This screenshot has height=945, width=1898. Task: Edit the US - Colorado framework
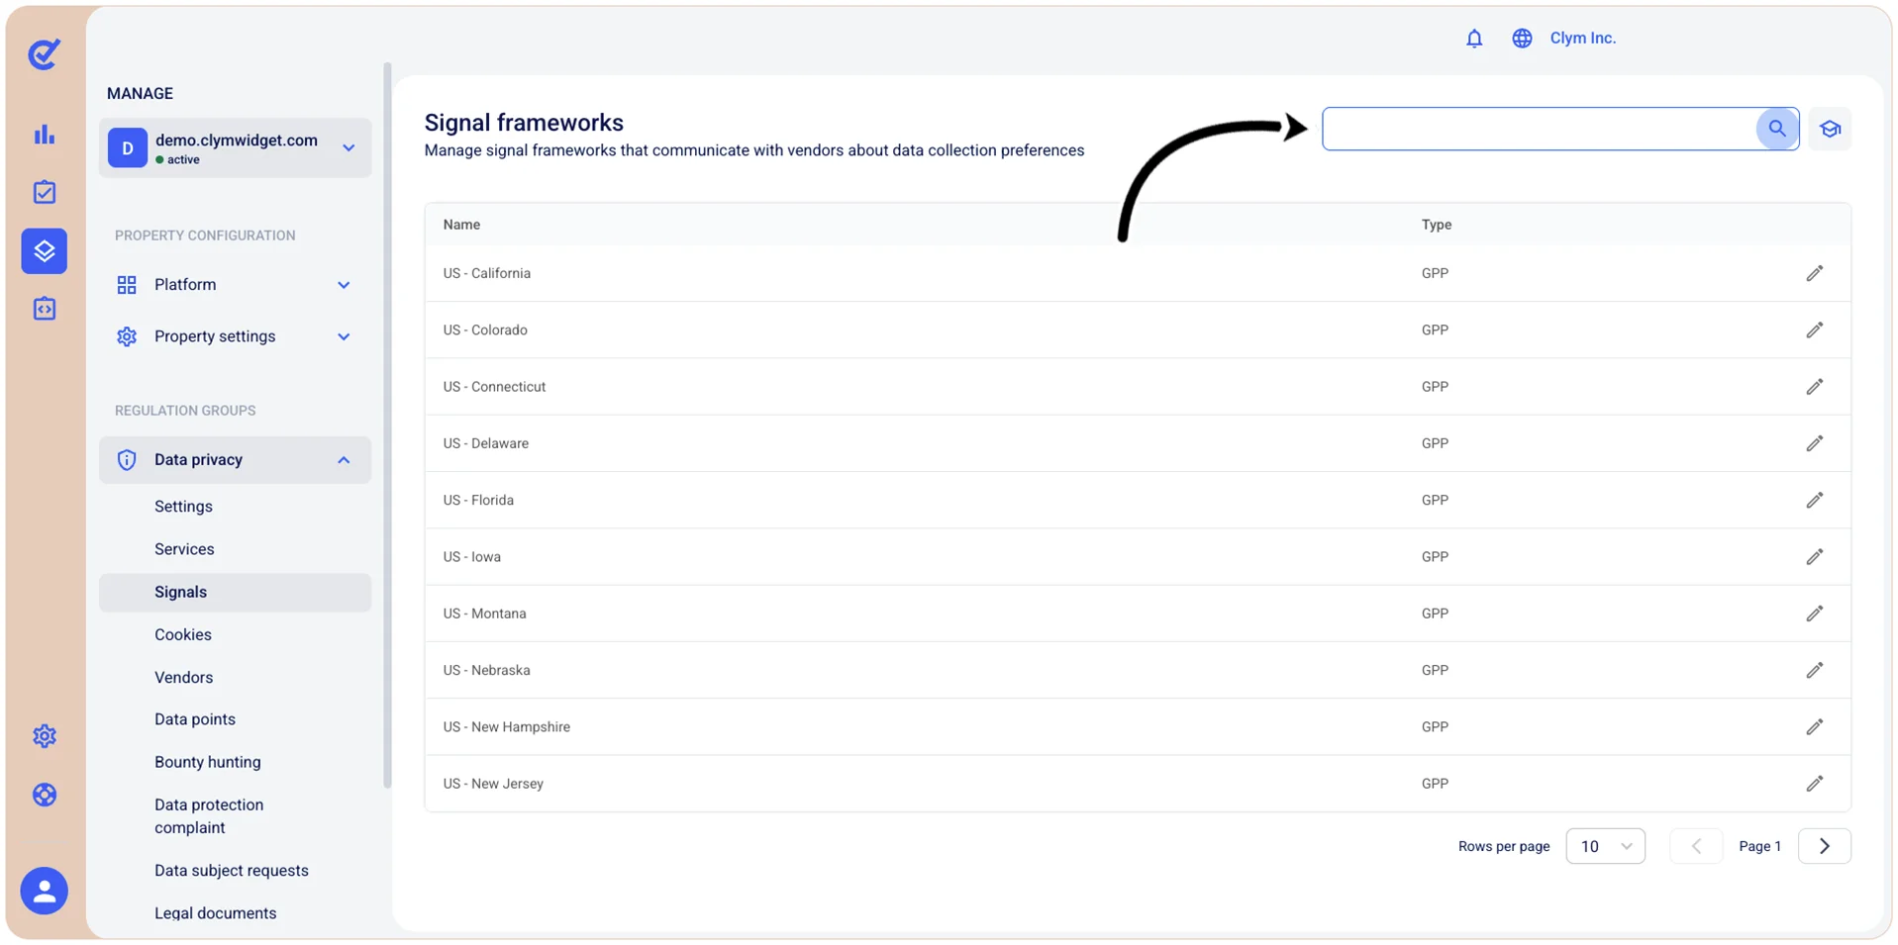tap(1814, 330)
